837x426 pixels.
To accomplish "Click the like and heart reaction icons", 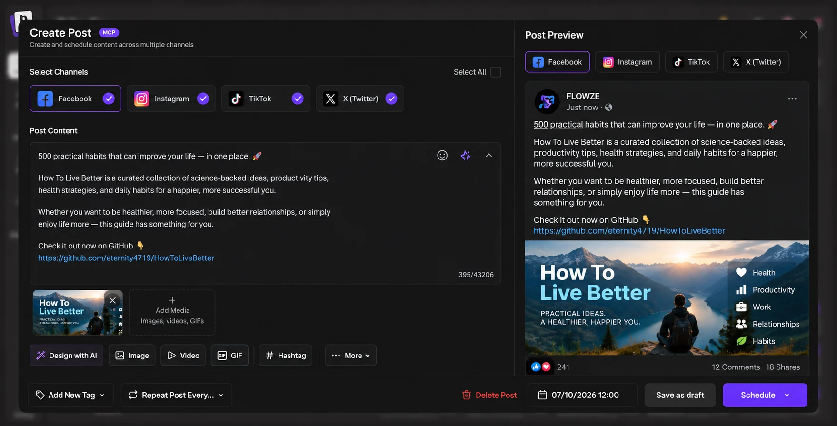I will (x=541, y=367).
